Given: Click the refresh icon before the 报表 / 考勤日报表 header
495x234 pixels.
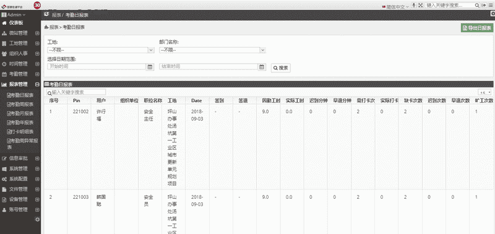Looking at the screenshot, I should 46,14.
